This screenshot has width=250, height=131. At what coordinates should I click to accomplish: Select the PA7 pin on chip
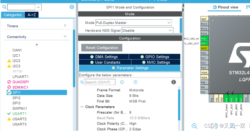pos(241,98)
